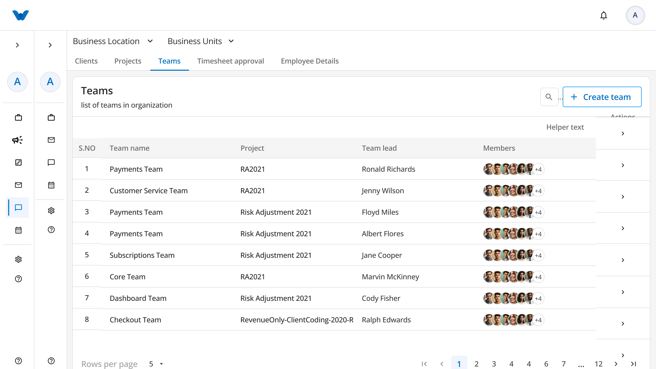Click the megaphone announcements icon in first sidebar
The width and height of the screenshot is (656, 369).
click(17, 140)
